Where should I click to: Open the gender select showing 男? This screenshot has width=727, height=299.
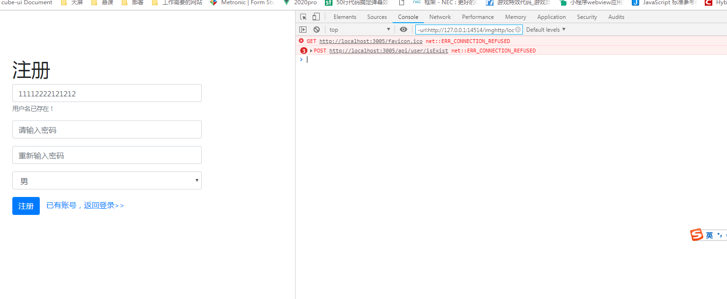(x=107, y=180)
